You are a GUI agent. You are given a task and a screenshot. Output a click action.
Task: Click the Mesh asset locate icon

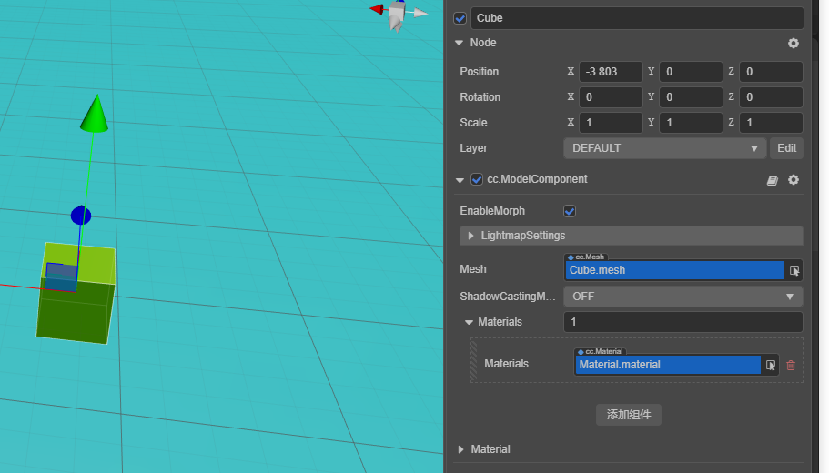point(794,270)
